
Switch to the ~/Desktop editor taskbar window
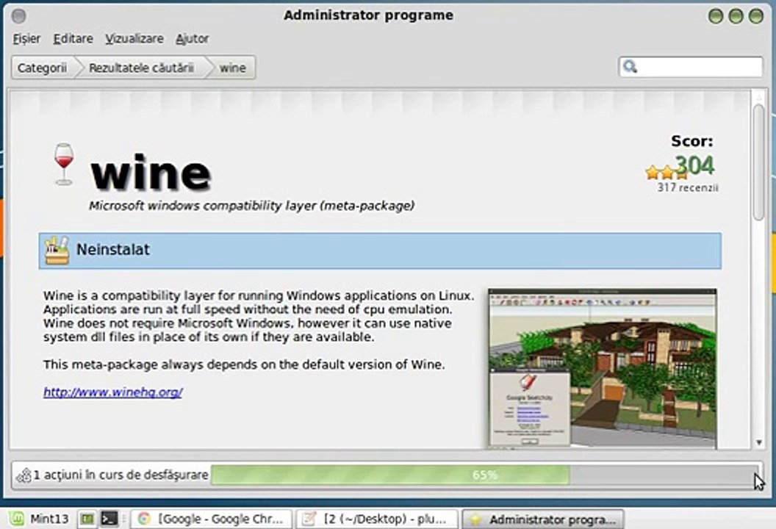(x=377, y=519)
